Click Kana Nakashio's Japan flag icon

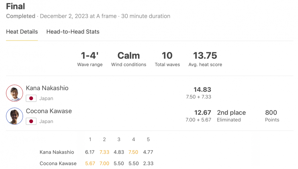click(31, 98)
